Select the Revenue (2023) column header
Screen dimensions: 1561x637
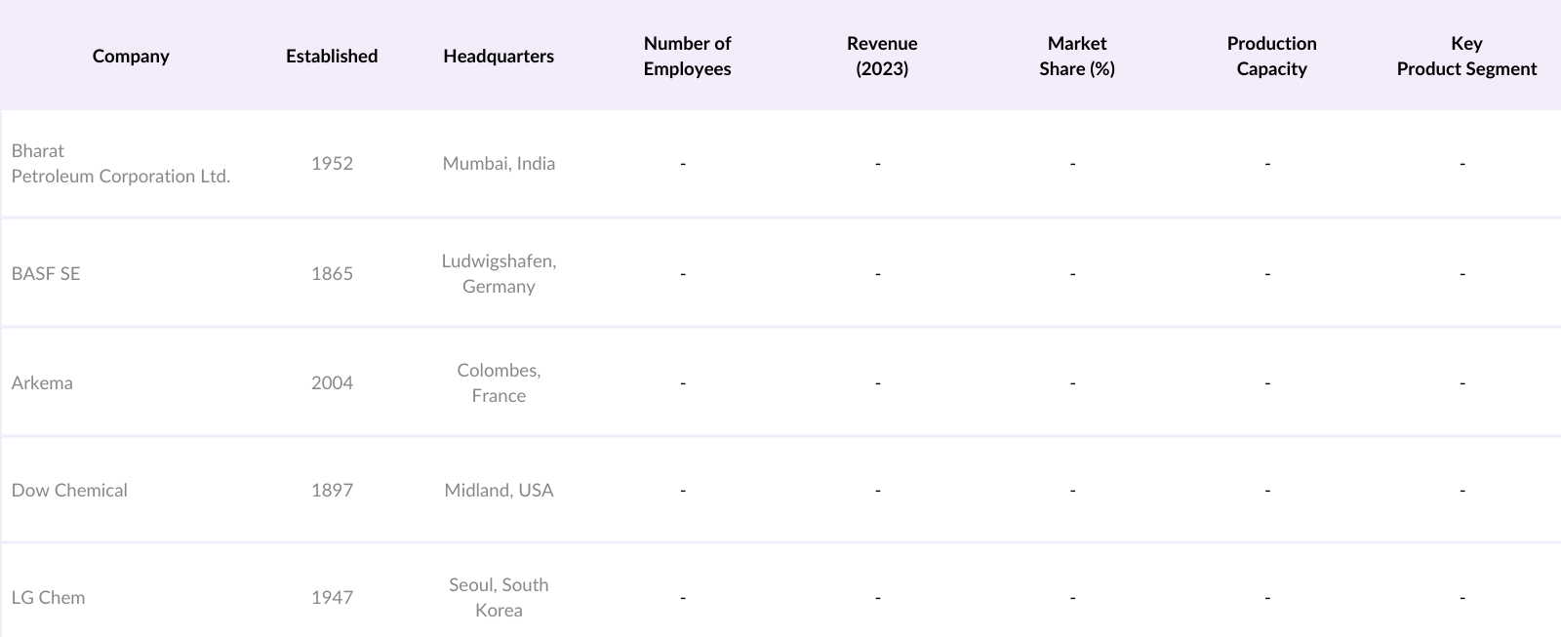(882, 57)
